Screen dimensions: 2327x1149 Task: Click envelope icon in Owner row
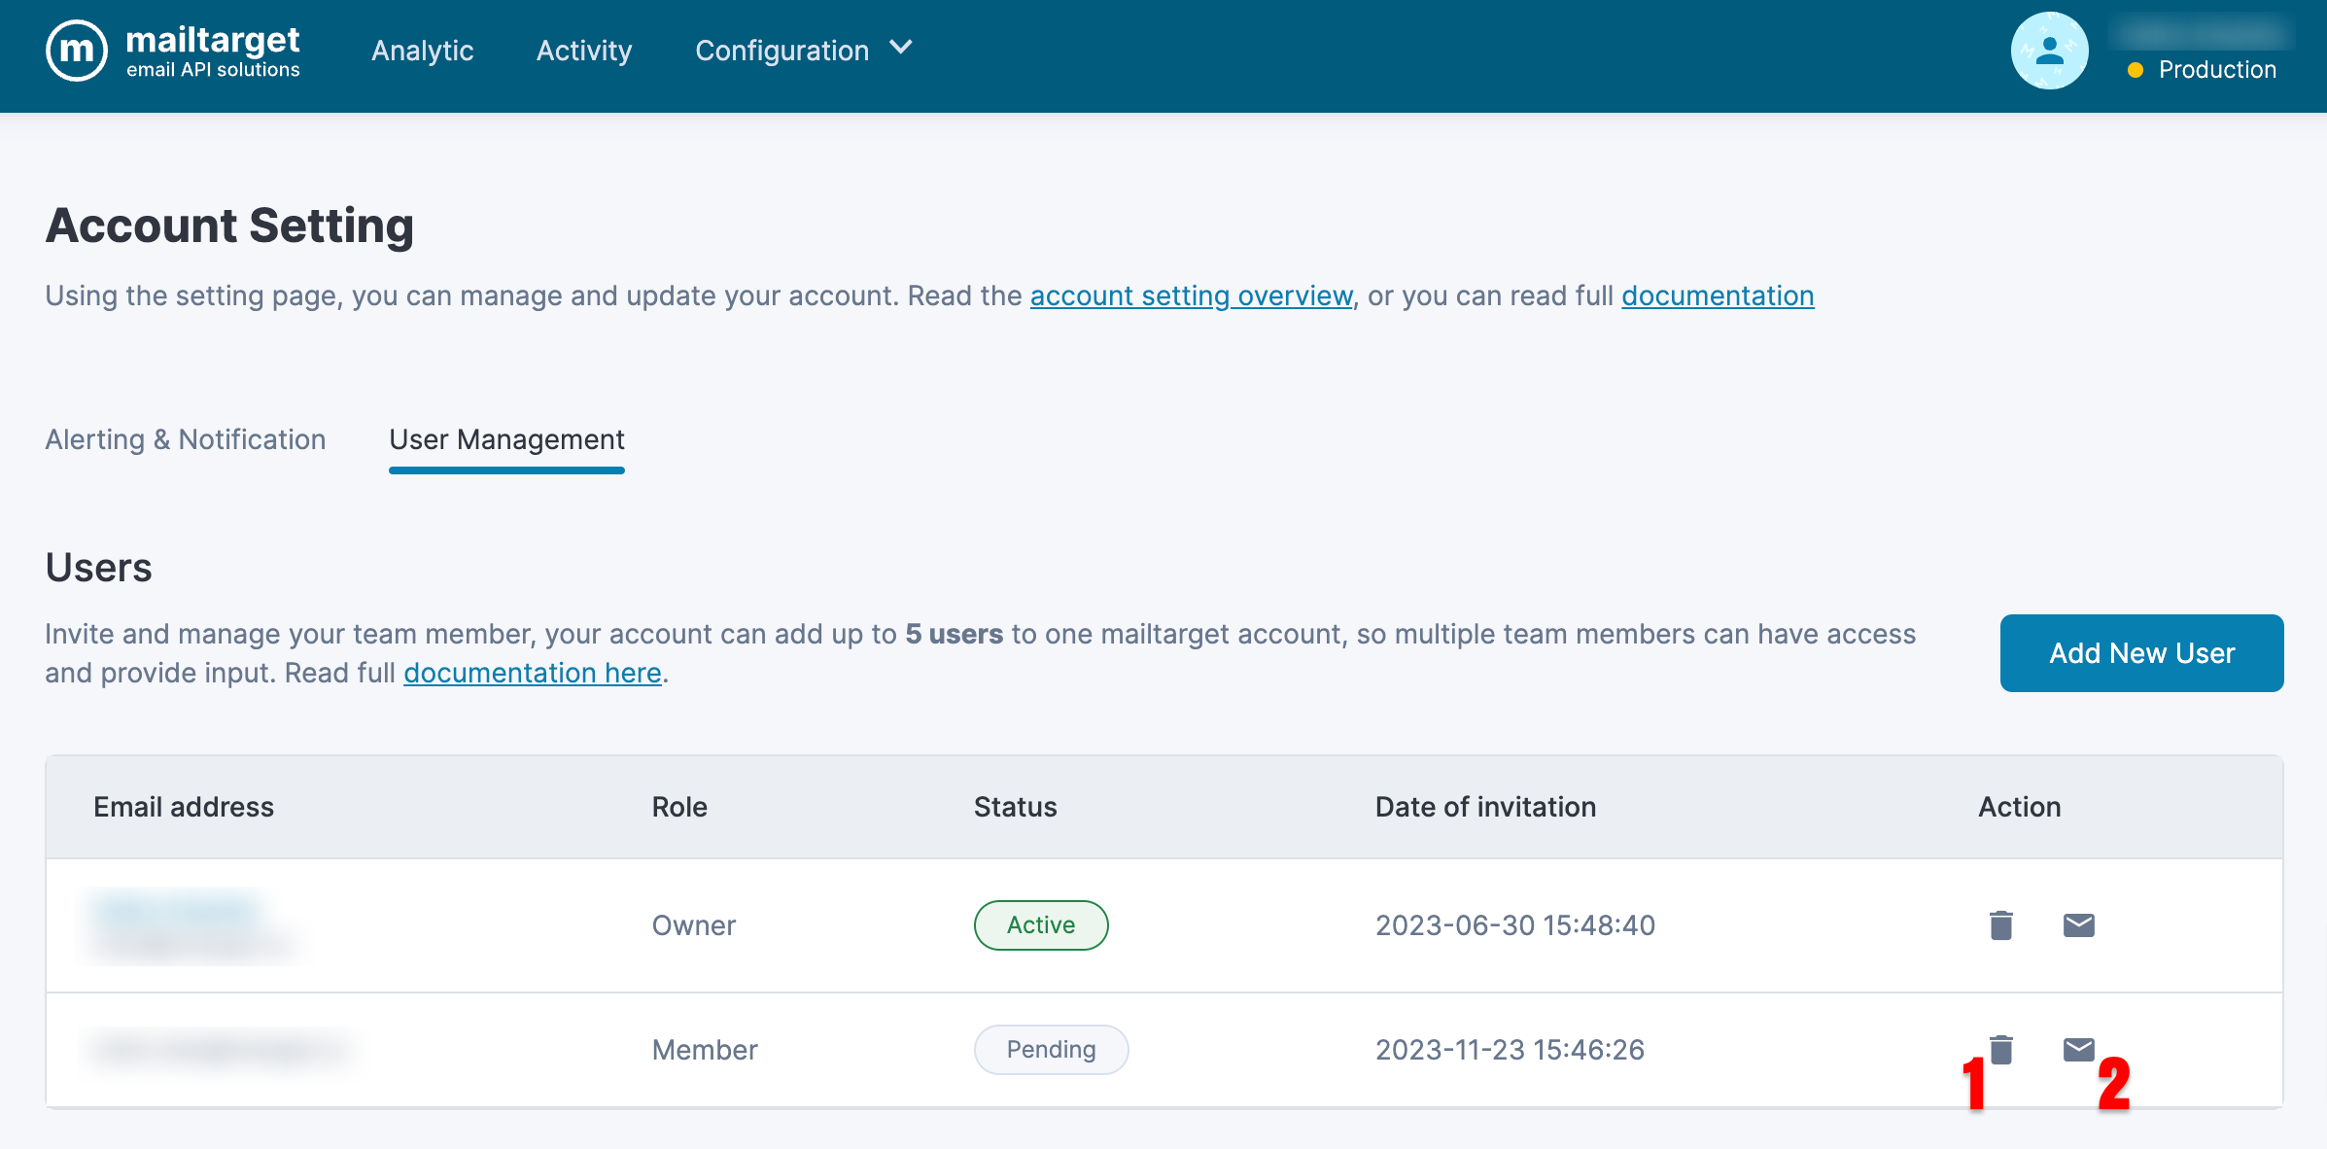2078,925
